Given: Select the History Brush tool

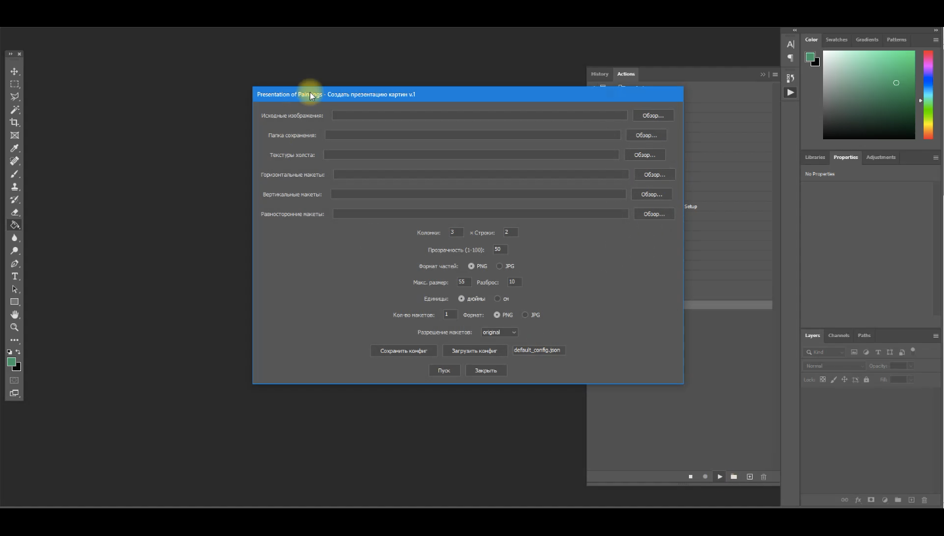Looking at the screenshot, I should [14, 200].
